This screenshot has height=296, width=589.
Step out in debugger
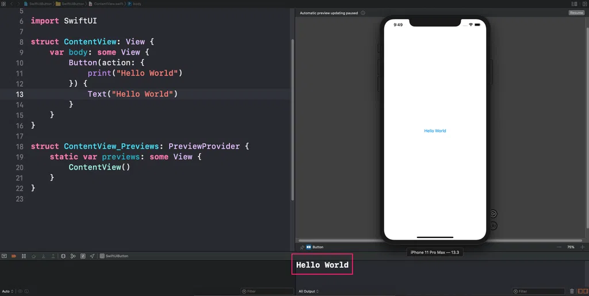coord(53,256)
